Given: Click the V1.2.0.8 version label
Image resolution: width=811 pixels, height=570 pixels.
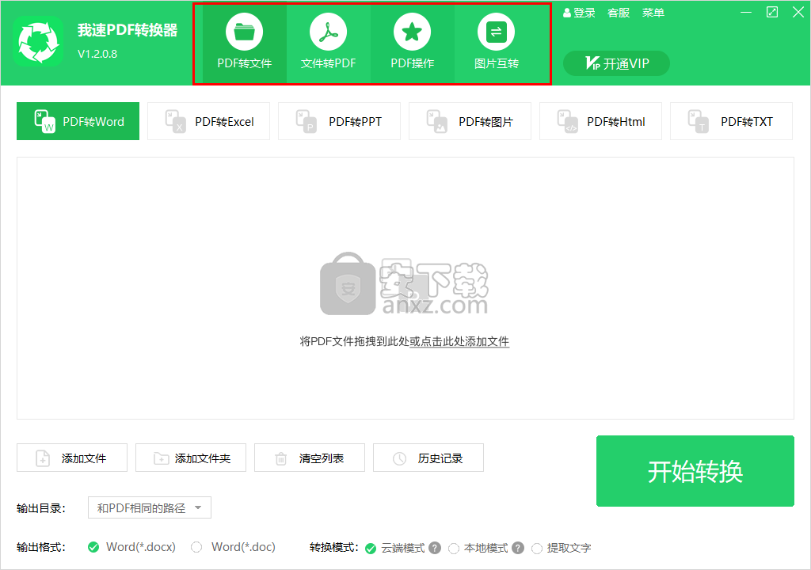Looking at the screenshot, I should (97, 54).
